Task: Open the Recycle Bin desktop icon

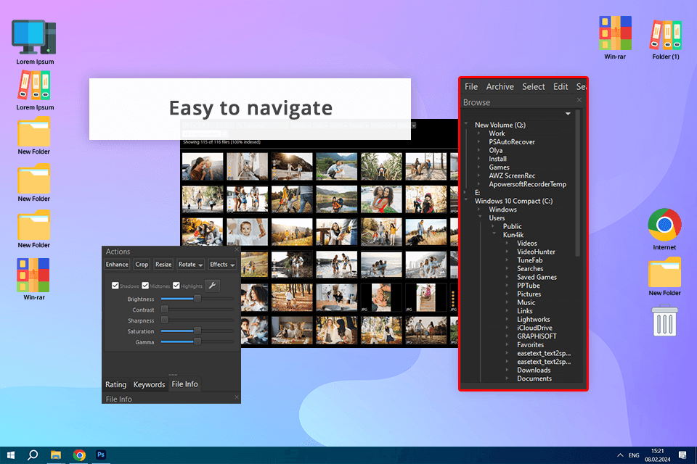Action: pyautogui.click(x=665, y=321)
